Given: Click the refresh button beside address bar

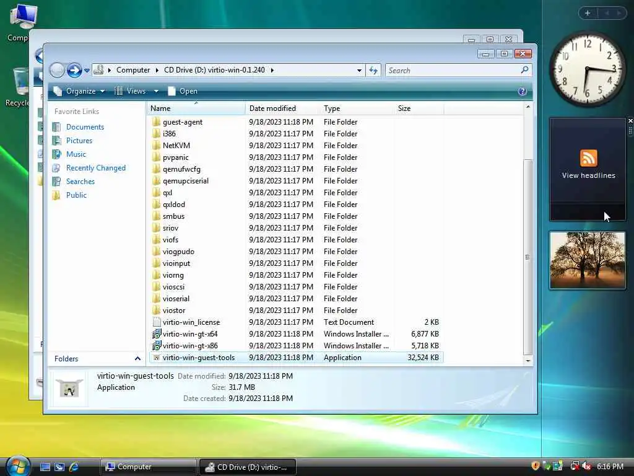Looking at the screenshot, I should tap(373, 71).
